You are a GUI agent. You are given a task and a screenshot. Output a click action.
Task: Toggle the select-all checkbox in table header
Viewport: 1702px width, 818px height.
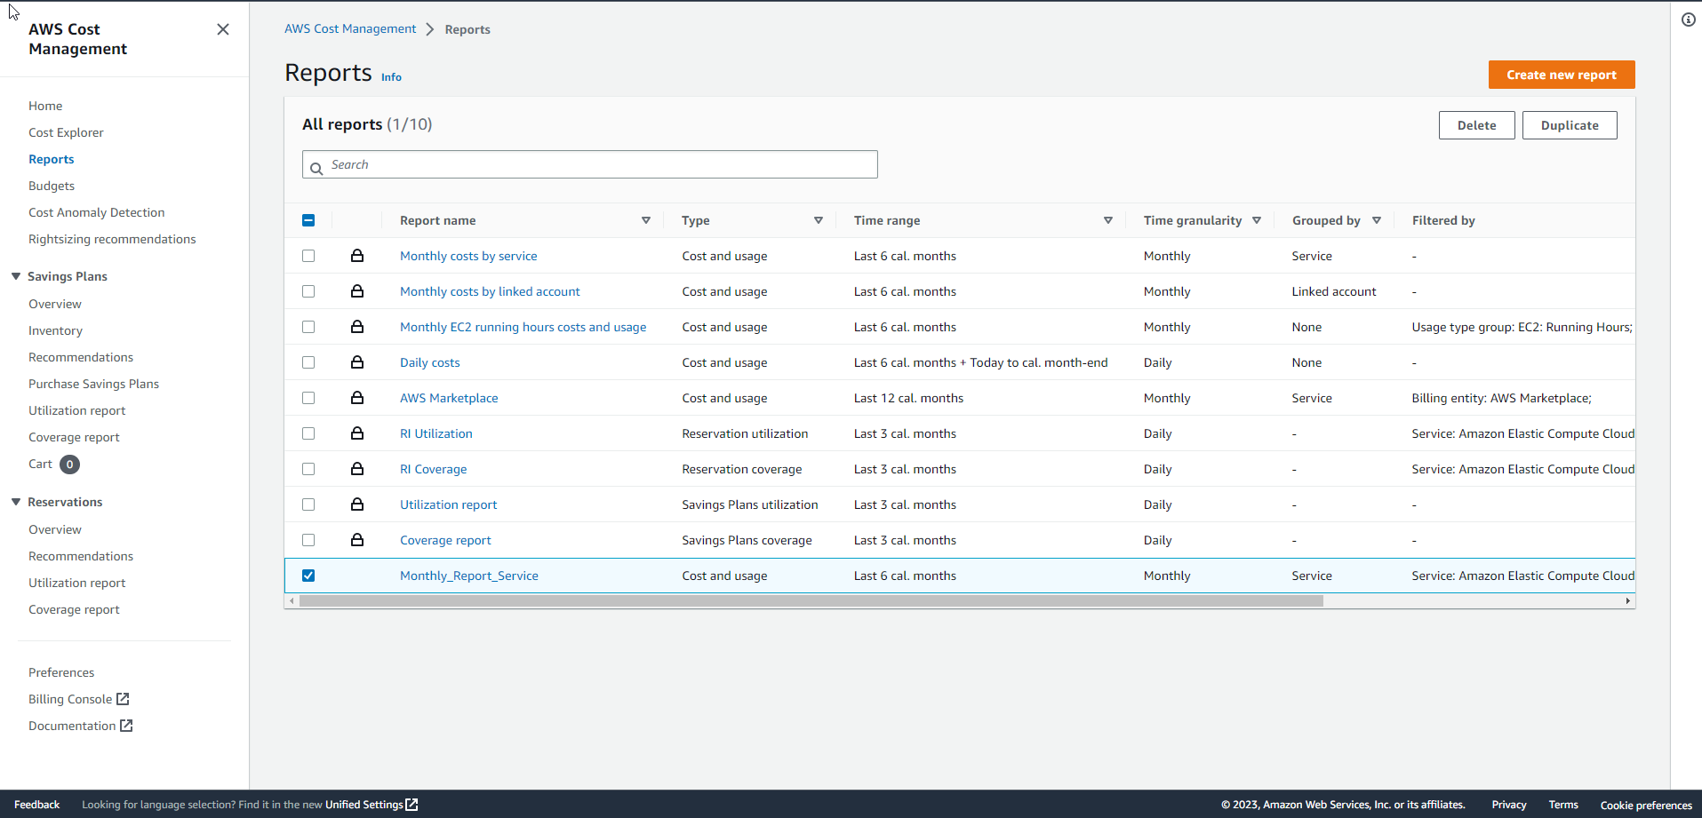click(308, 220)
